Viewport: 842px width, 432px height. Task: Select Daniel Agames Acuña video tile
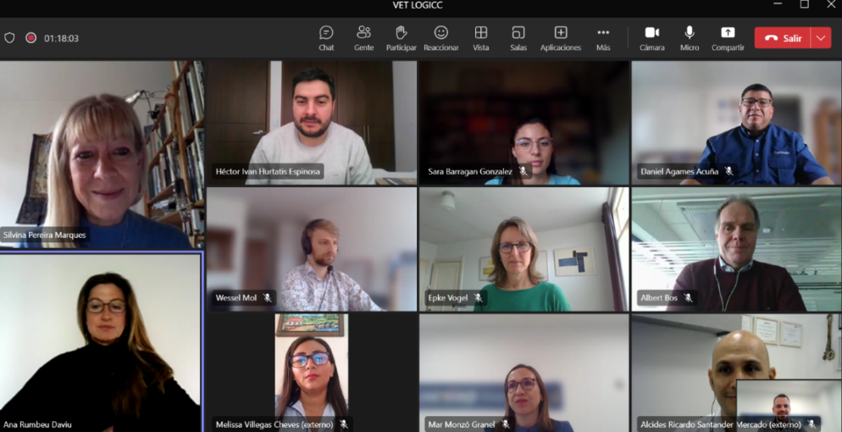[x=736, y=123]
